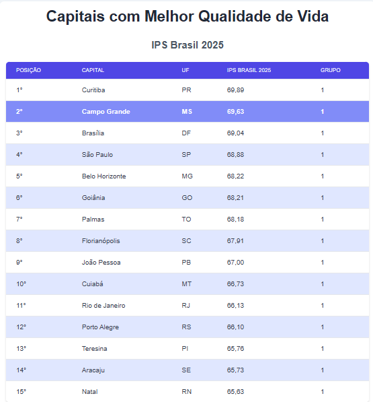
Task: Click the IPS BRASIL 2025 column header
Action: 249,70
